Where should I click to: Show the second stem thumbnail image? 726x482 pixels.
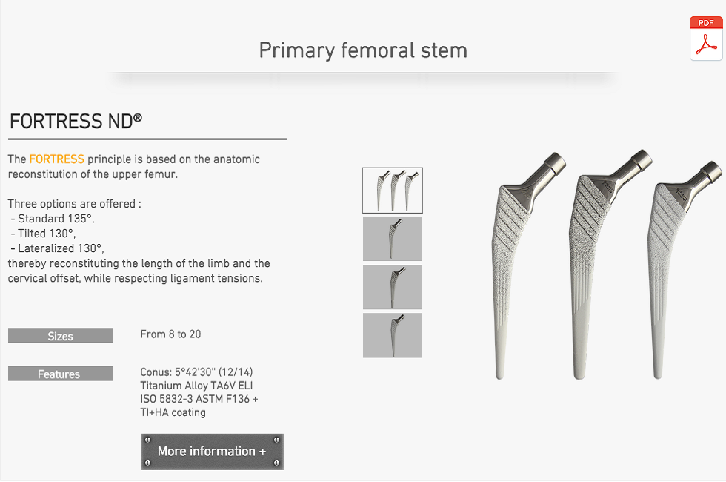point(393,239)
